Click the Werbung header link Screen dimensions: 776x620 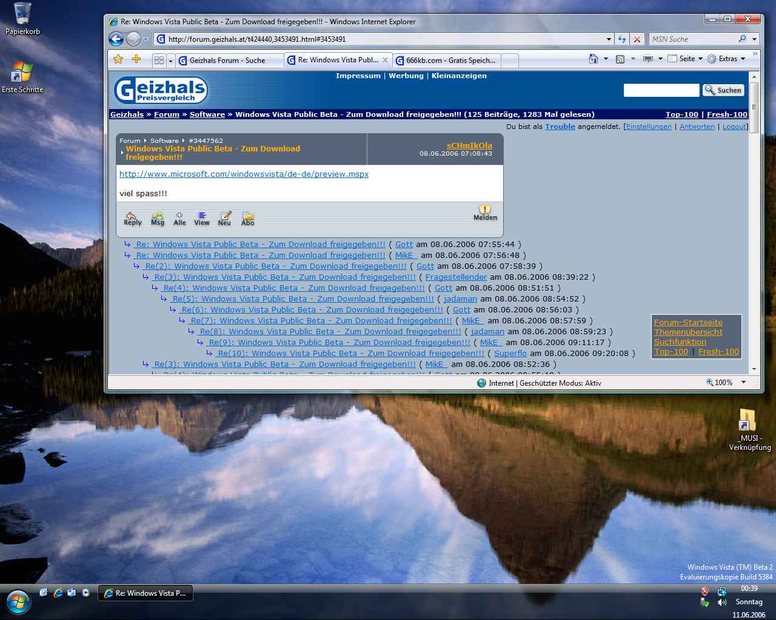[x=406, y=76]
